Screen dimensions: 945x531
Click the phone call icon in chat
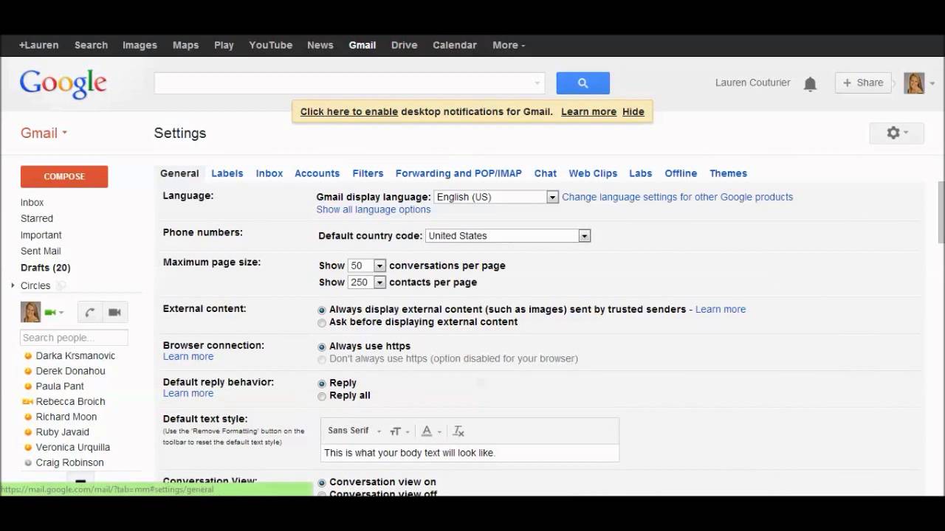[x=89, y=312]
